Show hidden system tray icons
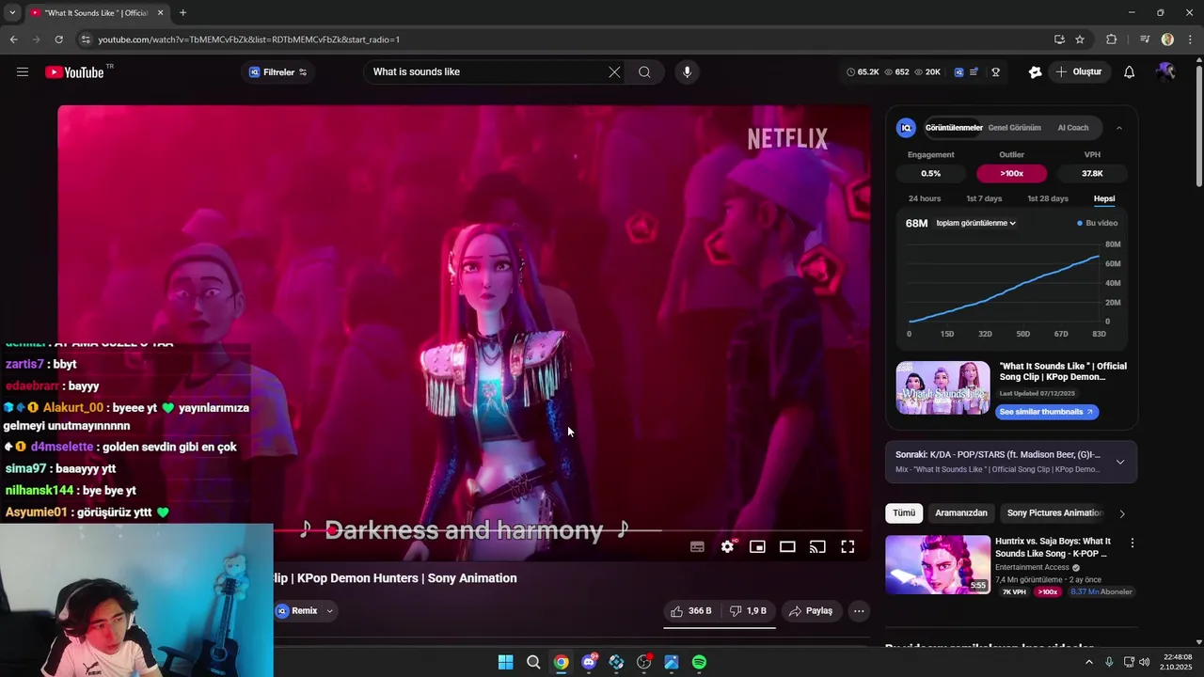The width and height of the screenshot is (1204, 677). click(x=1089, y=662)
